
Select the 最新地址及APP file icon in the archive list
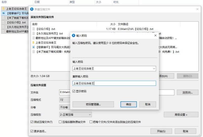[33, 38]
